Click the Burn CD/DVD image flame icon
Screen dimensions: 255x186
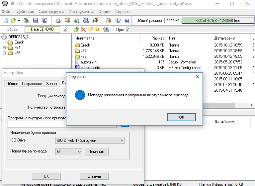coord(95,21)
